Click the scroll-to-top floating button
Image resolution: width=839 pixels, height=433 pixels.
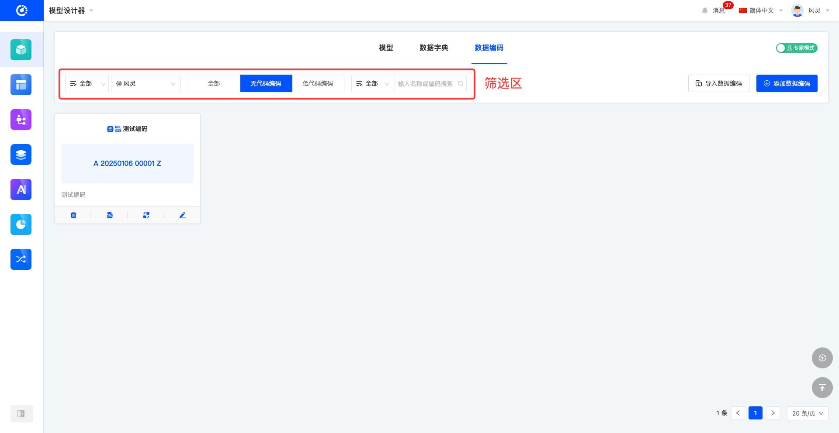[x=822, y=388]
